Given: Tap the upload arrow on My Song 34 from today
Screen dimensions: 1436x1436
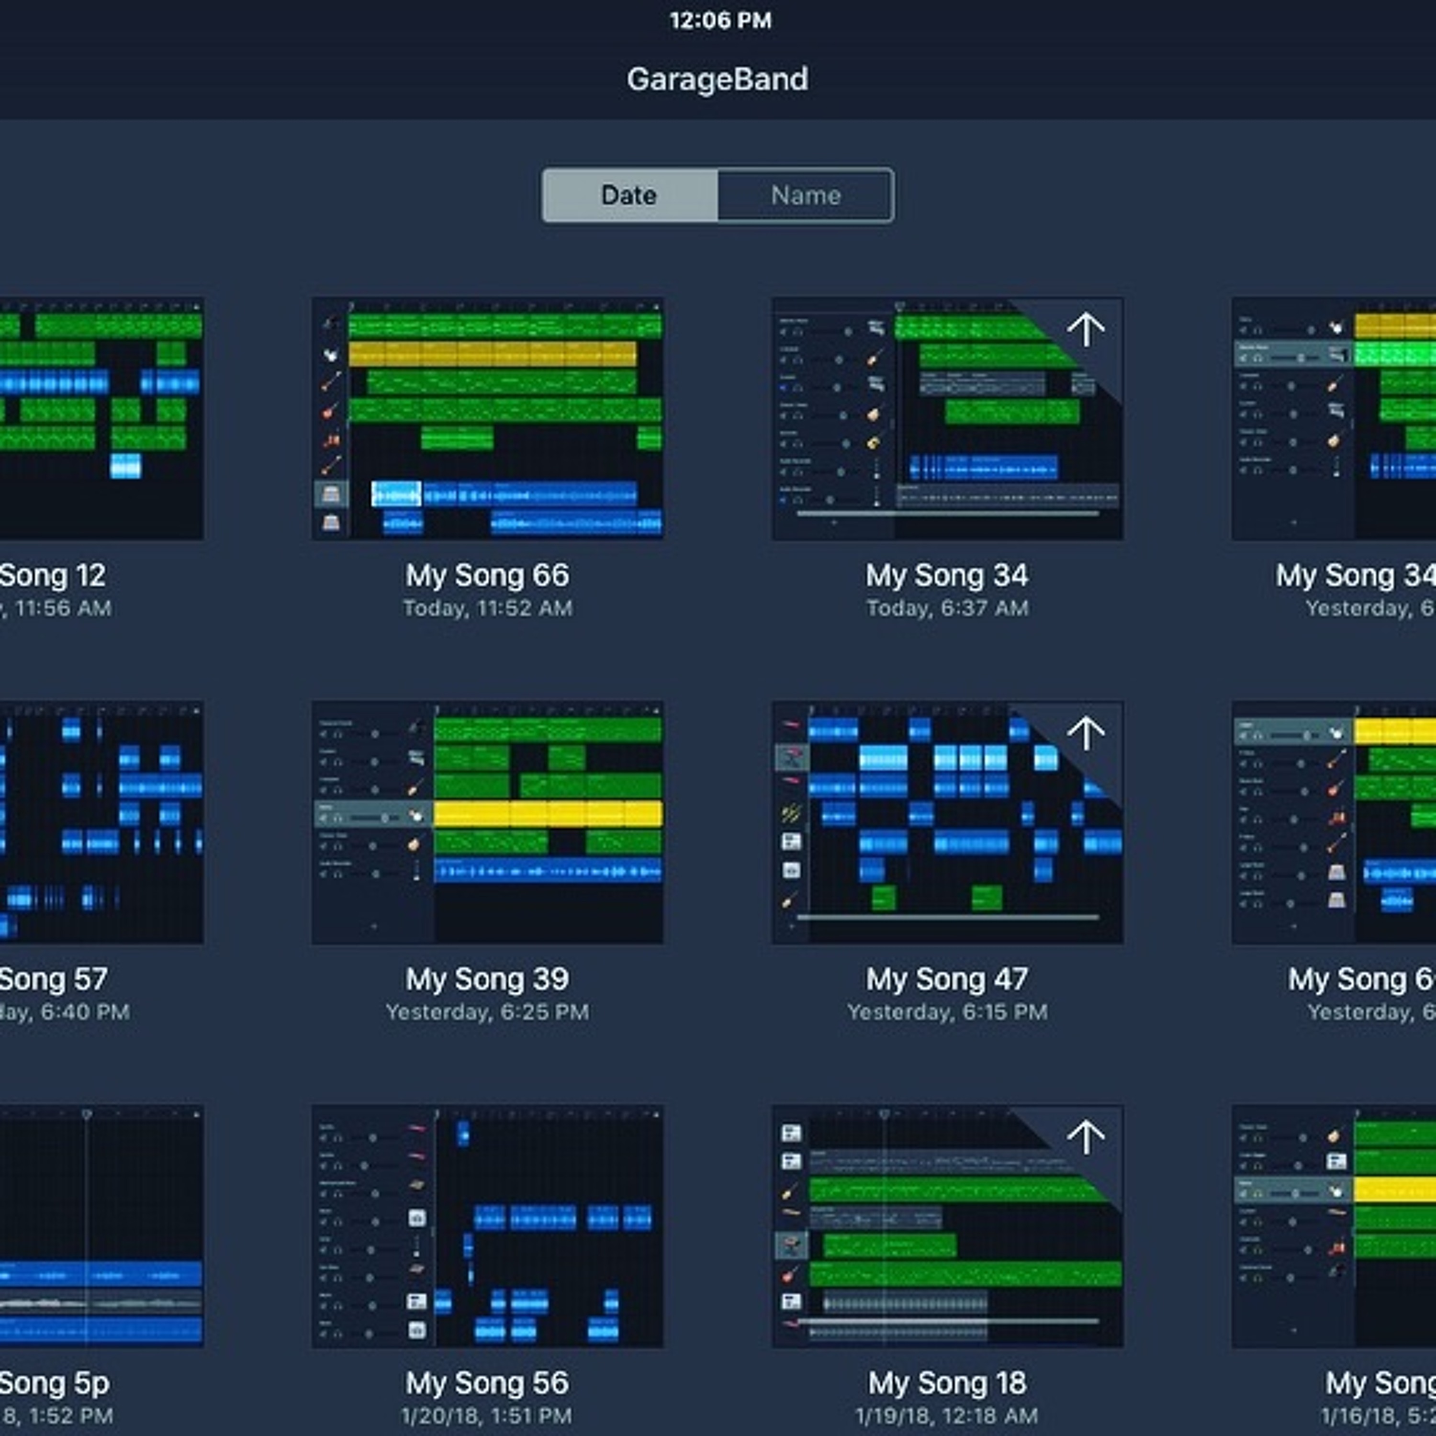Looking at the screenshot, I should 1086,329.
